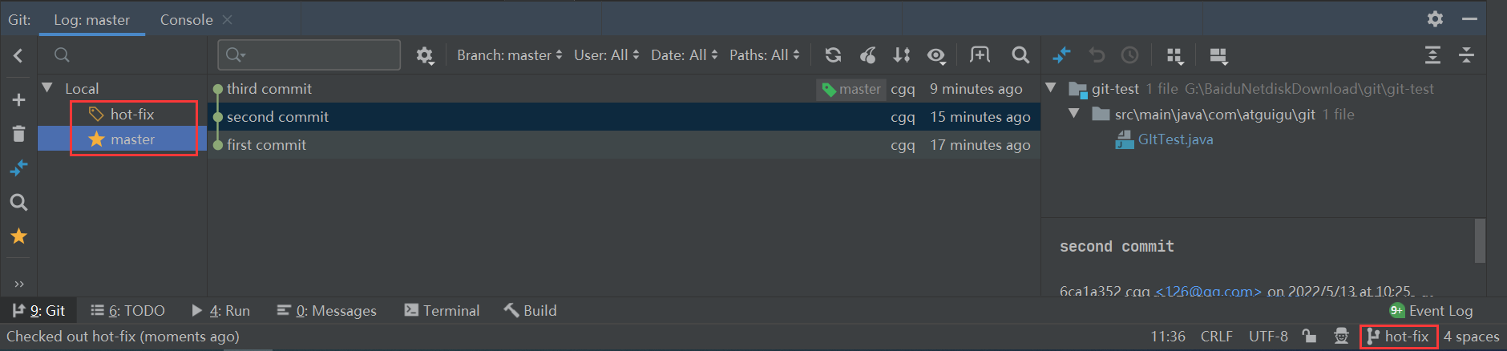
Task: Collapse the Local branches tree node
Action: click(47, 88)
